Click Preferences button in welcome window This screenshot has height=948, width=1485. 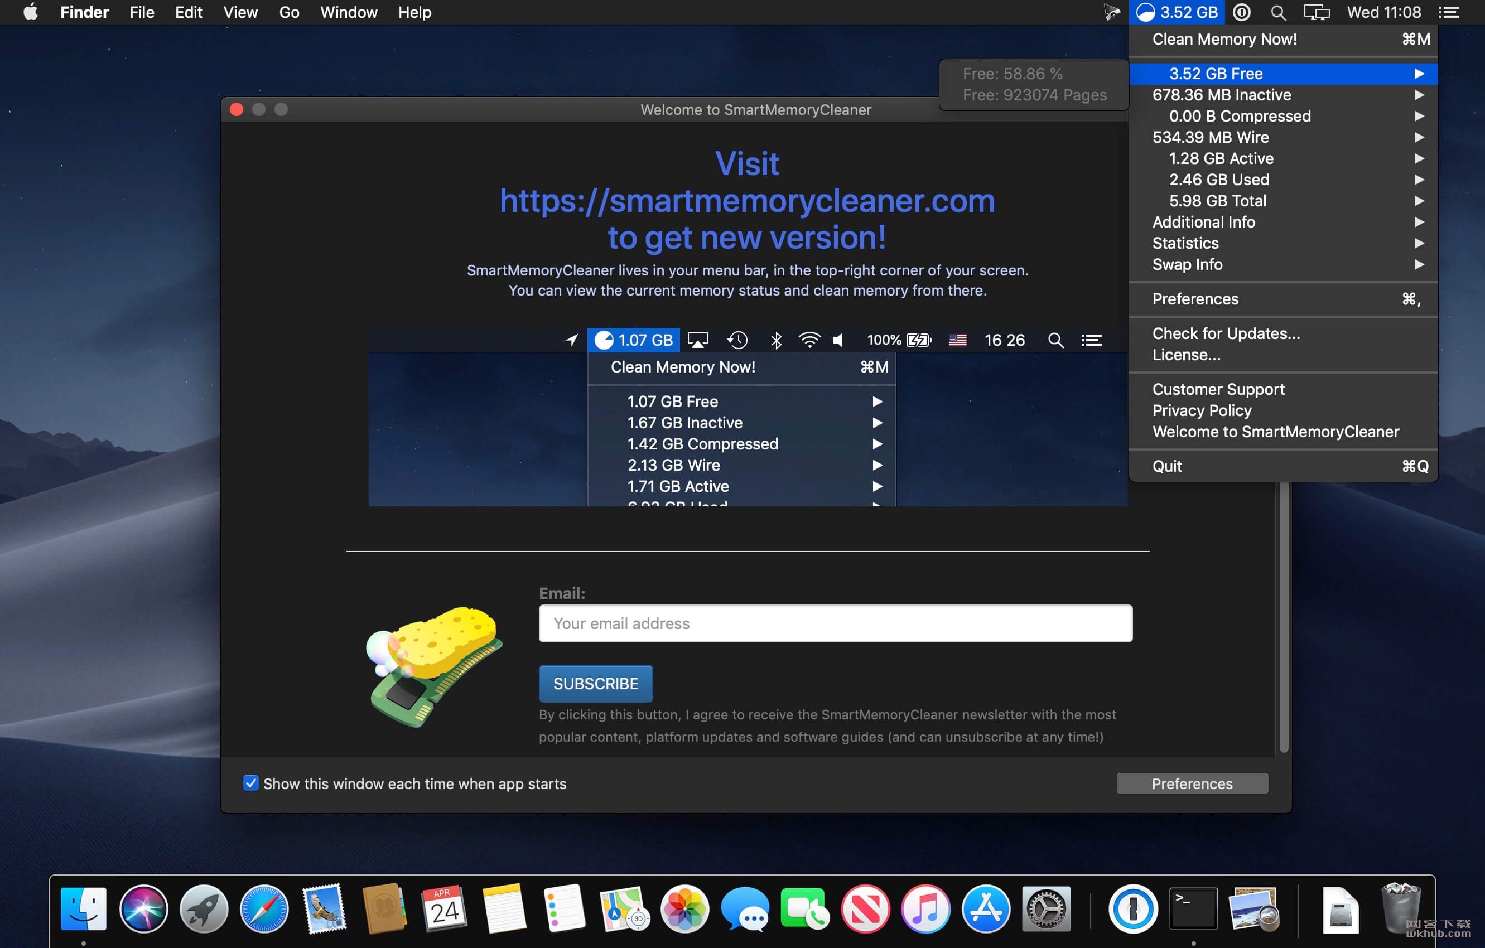coord(1192,783)
